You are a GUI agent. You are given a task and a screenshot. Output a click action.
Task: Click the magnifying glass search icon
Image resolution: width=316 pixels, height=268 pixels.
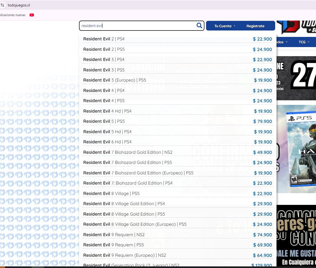[x=199, y=25]
